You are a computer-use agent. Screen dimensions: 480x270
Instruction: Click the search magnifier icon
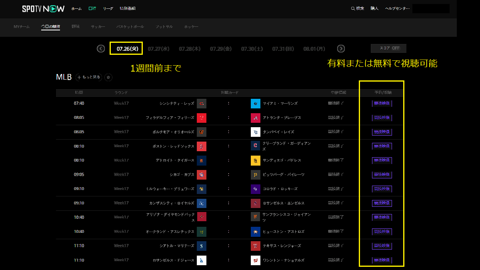352,8
